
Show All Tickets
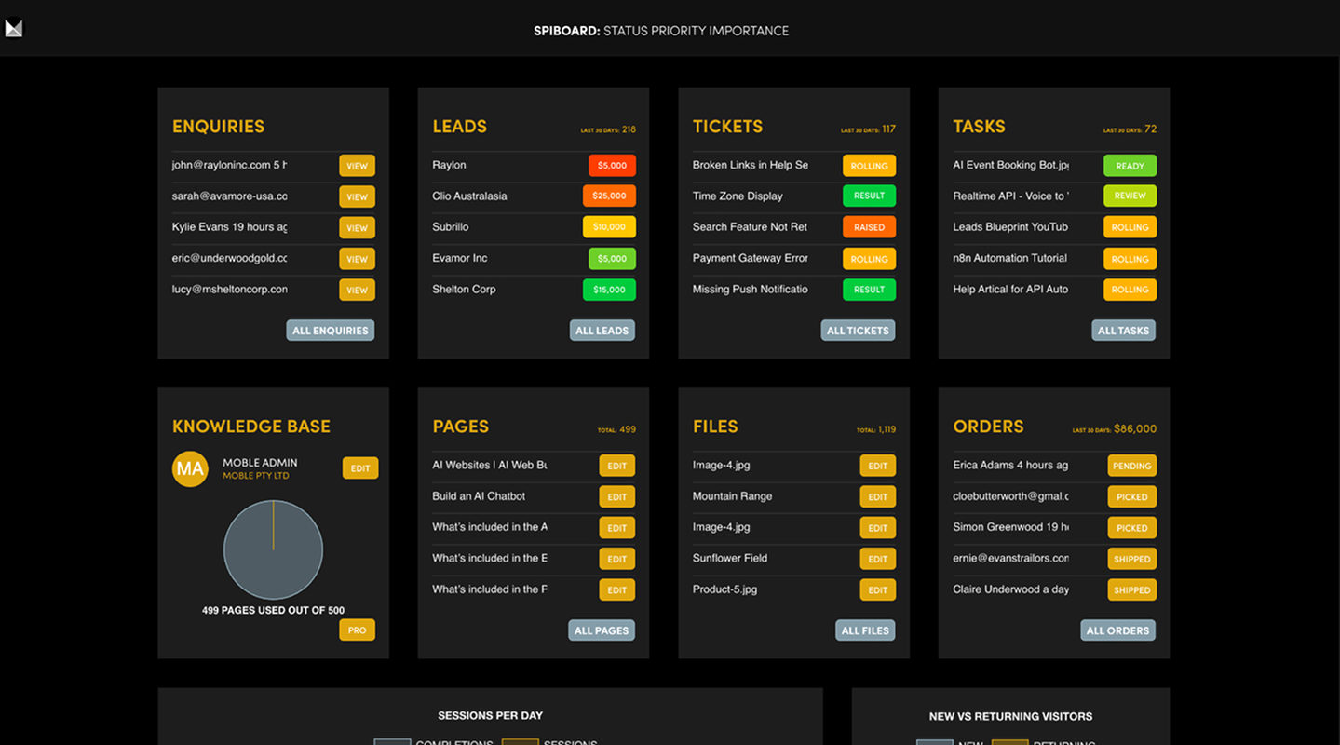858,331
